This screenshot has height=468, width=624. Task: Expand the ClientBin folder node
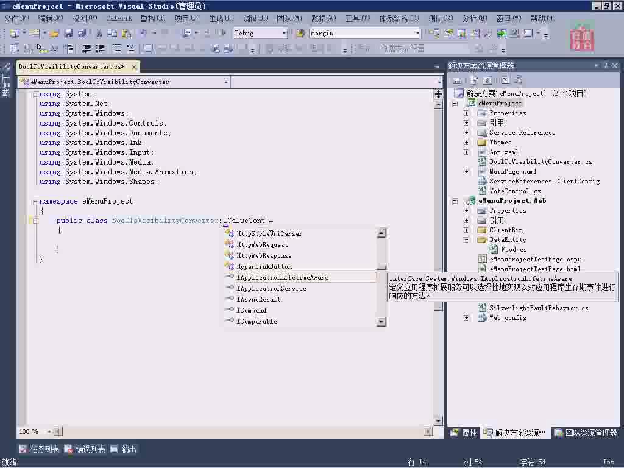[466, 230]
